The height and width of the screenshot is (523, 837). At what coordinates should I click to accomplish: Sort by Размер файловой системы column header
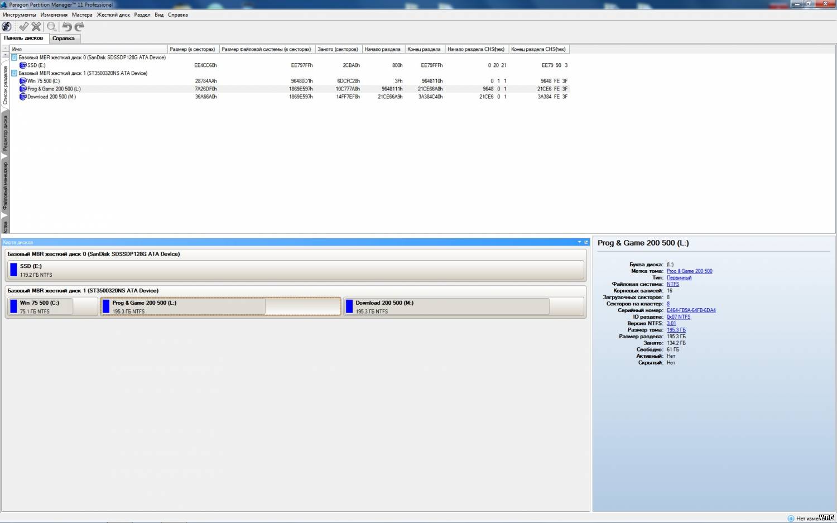pyautogui.click(x=267, y=49)
